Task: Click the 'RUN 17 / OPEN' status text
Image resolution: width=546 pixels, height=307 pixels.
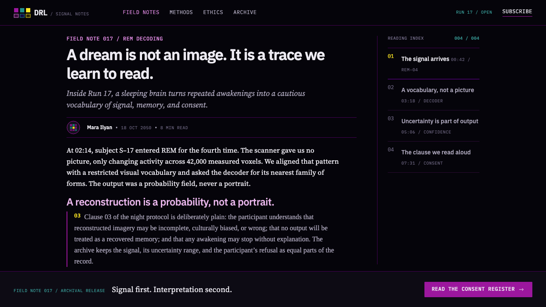Action: pos(474,12)
